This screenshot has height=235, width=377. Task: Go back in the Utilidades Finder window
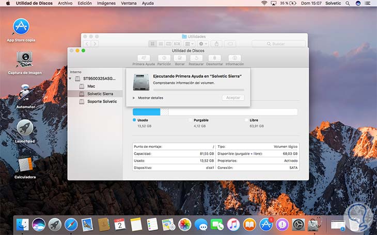(87, 44)
